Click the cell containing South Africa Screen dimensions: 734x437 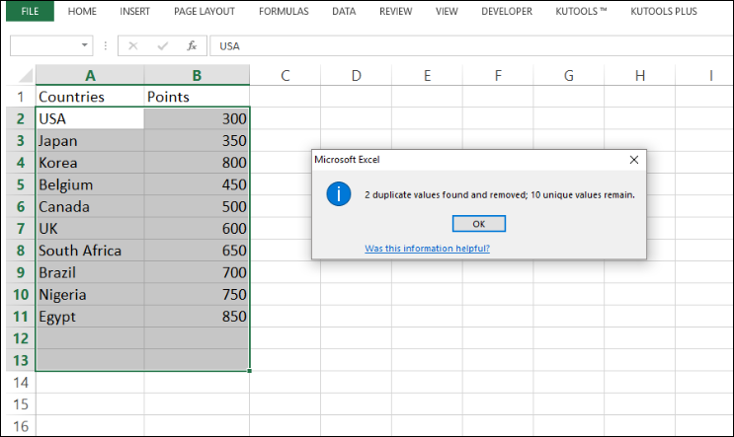click(80, 251)
